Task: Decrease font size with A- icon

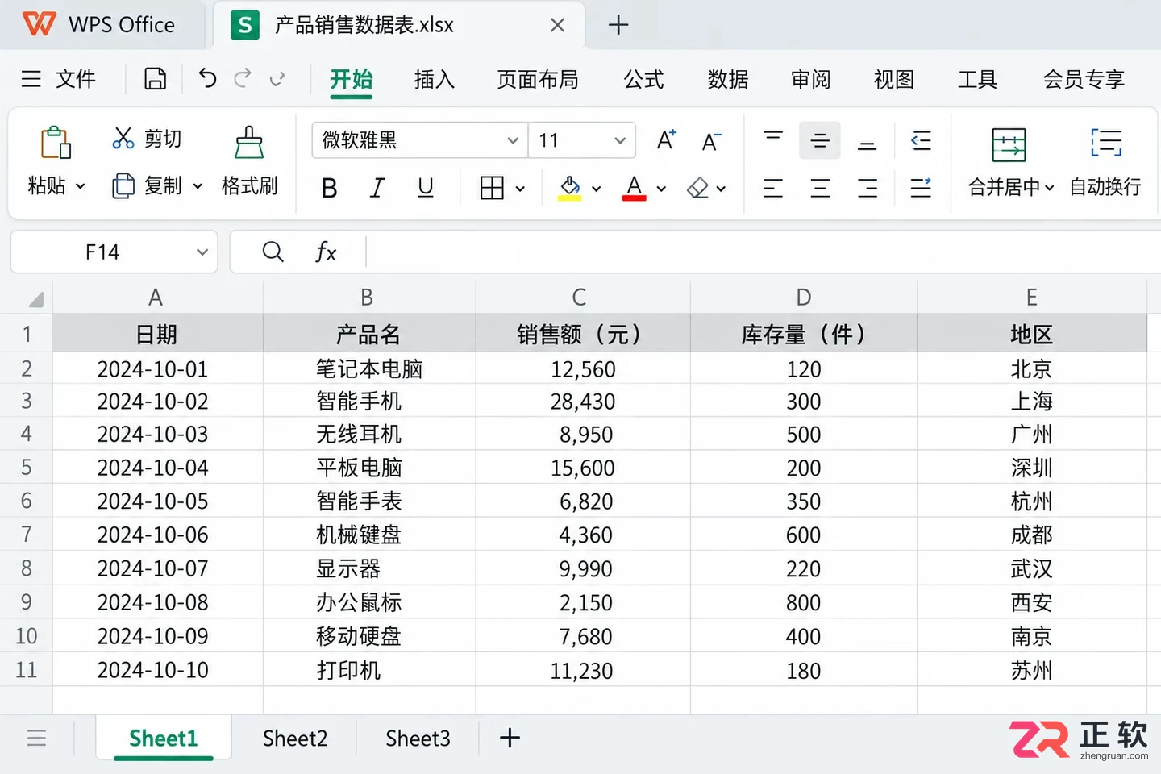Action: pyautogui.click(x=710, y=141)
